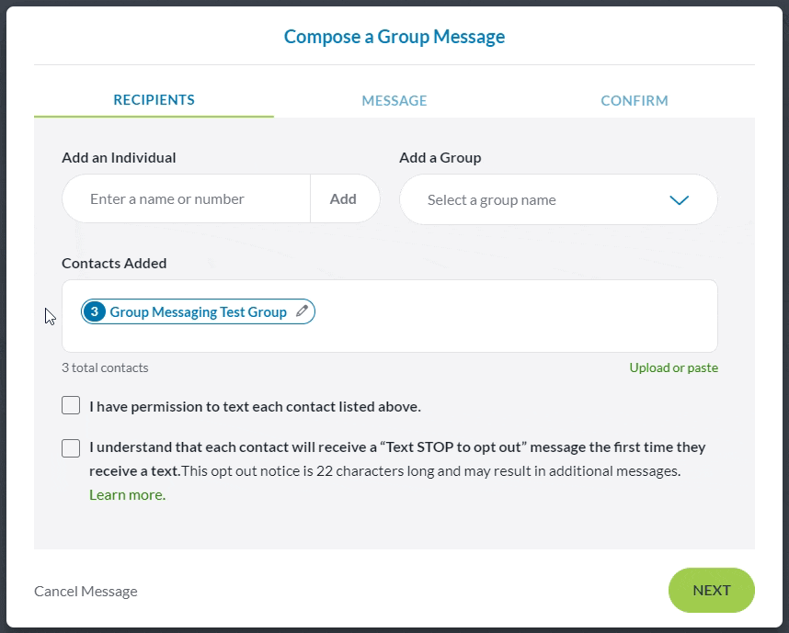Viewport: 789px width, 633px height.
Task: Click Cancel Message
Action: 86,591
